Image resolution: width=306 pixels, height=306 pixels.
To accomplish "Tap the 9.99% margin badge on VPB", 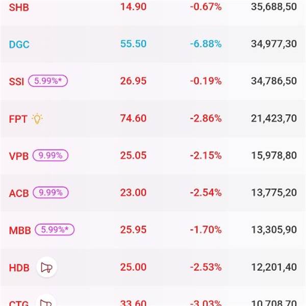I will pos(51,155).
